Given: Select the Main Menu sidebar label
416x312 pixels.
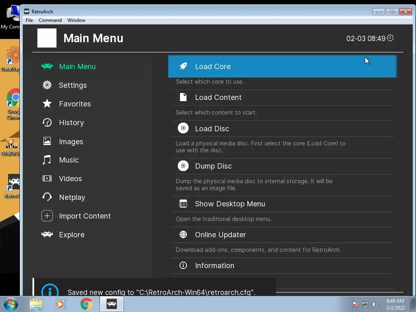Looking at the screenshot, I should (x=77, y=67).
